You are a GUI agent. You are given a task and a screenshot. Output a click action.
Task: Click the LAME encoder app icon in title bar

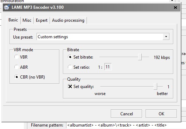click(7, 7)
